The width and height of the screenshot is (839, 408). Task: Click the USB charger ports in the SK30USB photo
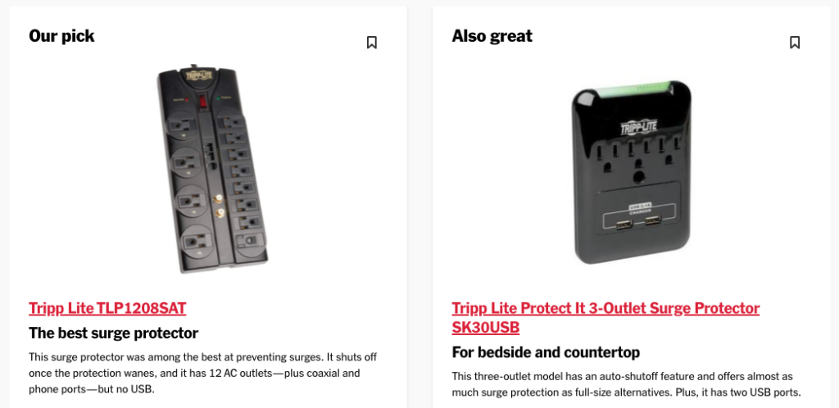(637, 223)
